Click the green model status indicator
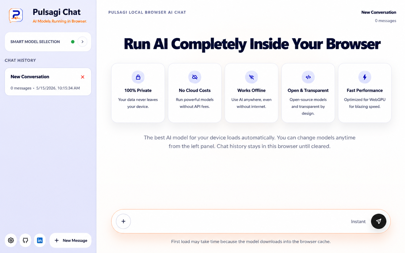The height and width of the screenshot is (253, 405). click(x=73, y=42)
